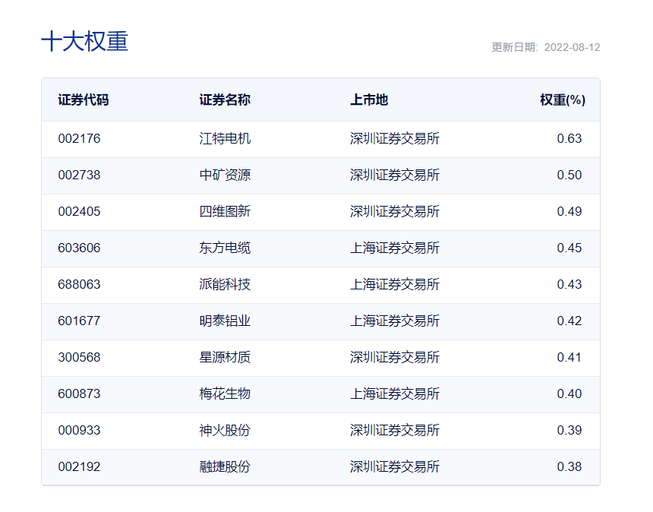Open the 江特电机 stock entry

[x=225, y=139]
